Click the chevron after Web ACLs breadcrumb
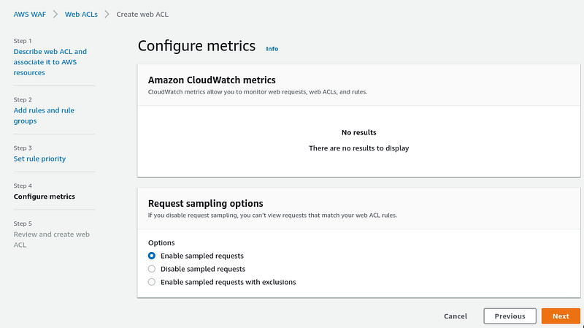The height and width of the screenshot is (328, 584). coord(107,14)
